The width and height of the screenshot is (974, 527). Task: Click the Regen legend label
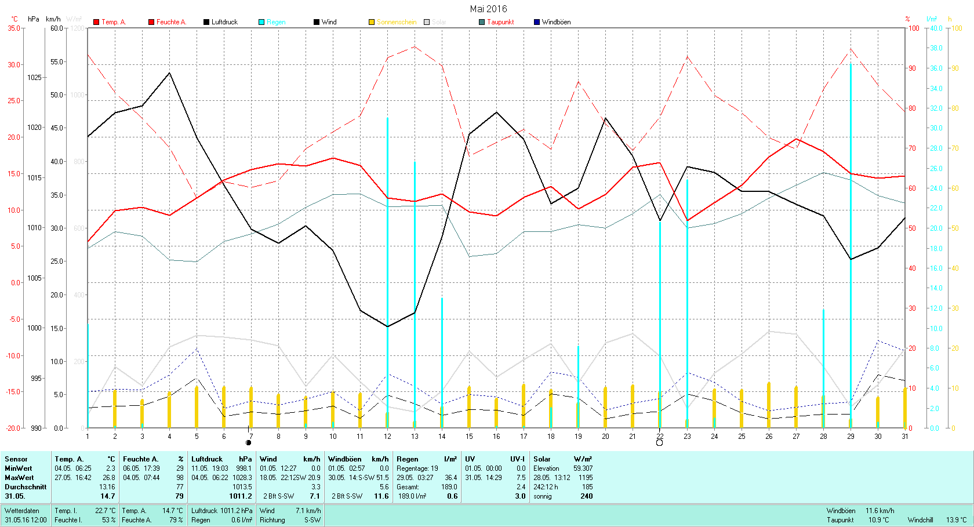276,22
